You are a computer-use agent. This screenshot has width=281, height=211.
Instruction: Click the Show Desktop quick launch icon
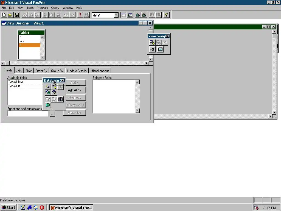tap(23, 208)
